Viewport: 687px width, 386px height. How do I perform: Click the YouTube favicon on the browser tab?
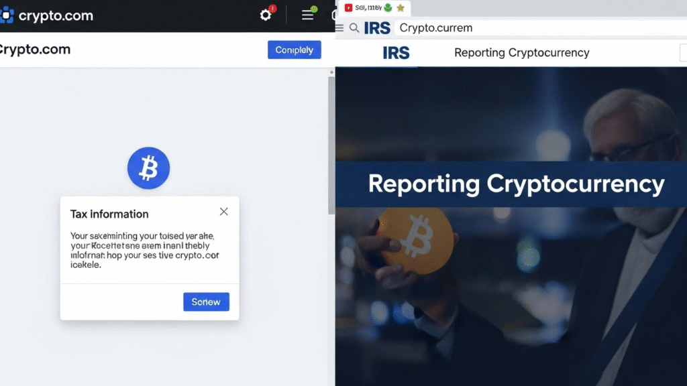[x=348, y=7]
